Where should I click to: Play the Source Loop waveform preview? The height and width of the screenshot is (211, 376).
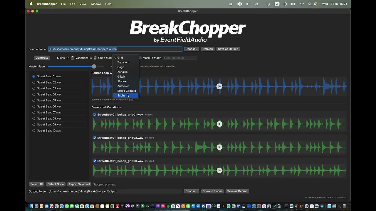pyautogui.click(x=219, y=86)
